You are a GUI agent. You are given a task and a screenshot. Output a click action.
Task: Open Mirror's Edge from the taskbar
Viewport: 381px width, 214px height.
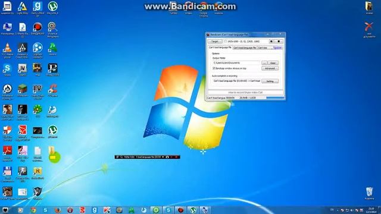click(82, 210)
